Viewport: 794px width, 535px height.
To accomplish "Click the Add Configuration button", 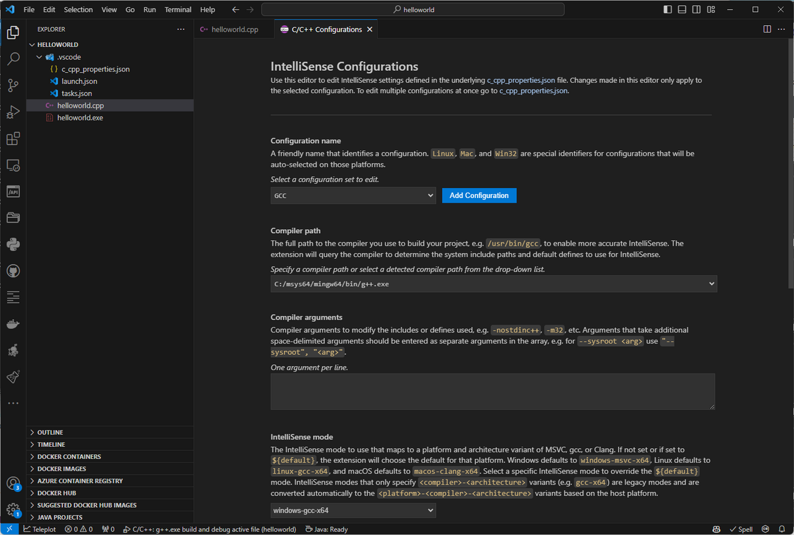I will pyautogui.click(x=479, y=195).
